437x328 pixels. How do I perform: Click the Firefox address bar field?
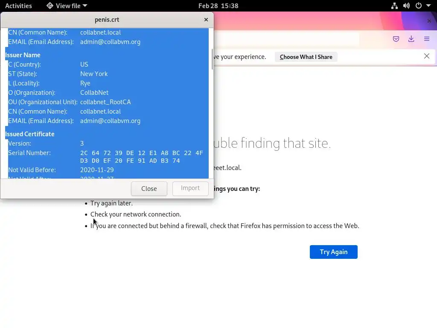click(287, 39)
